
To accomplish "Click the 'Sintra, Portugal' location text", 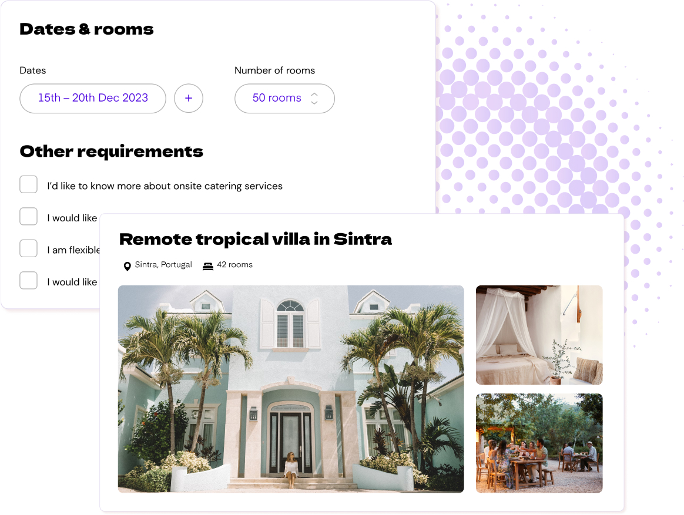I will (163, 265).
